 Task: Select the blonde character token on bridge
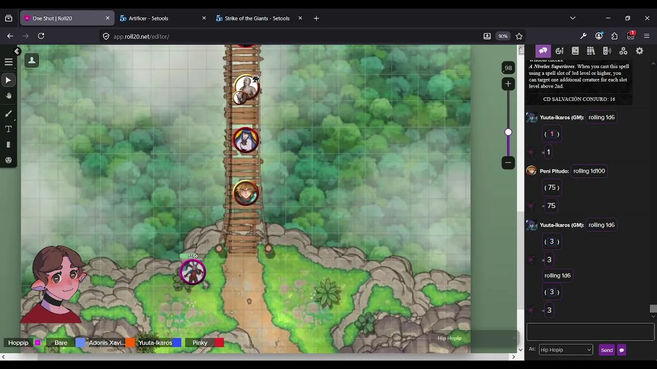[246, 193]
